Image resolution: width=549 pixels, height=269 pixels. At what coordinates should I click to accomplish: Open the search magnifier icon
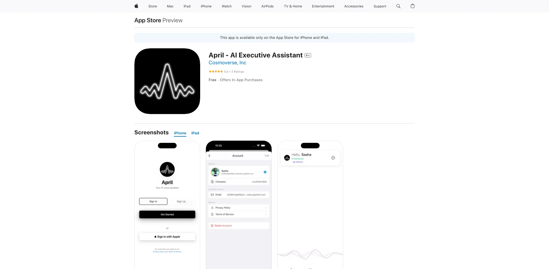point(398,6)
